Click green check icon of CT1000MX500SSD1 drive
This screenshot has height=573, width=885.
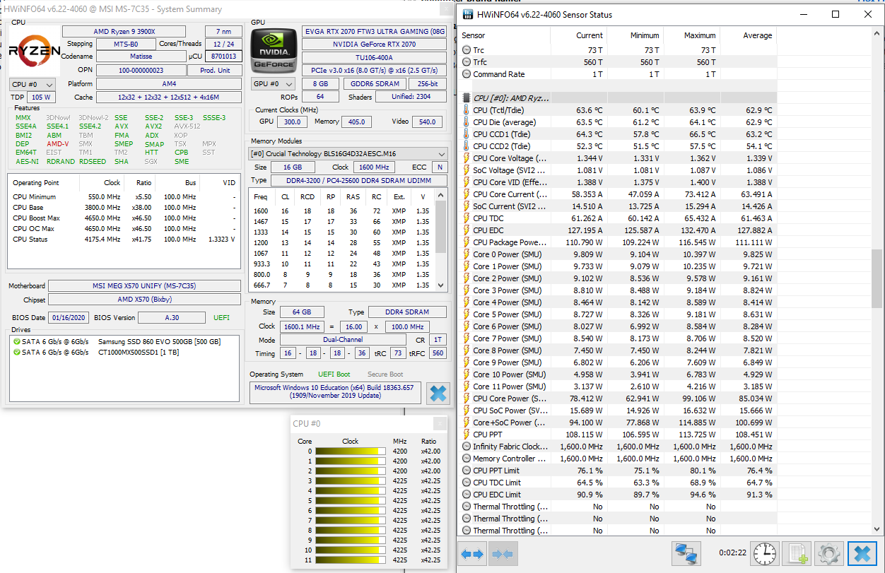coord(17,352)
